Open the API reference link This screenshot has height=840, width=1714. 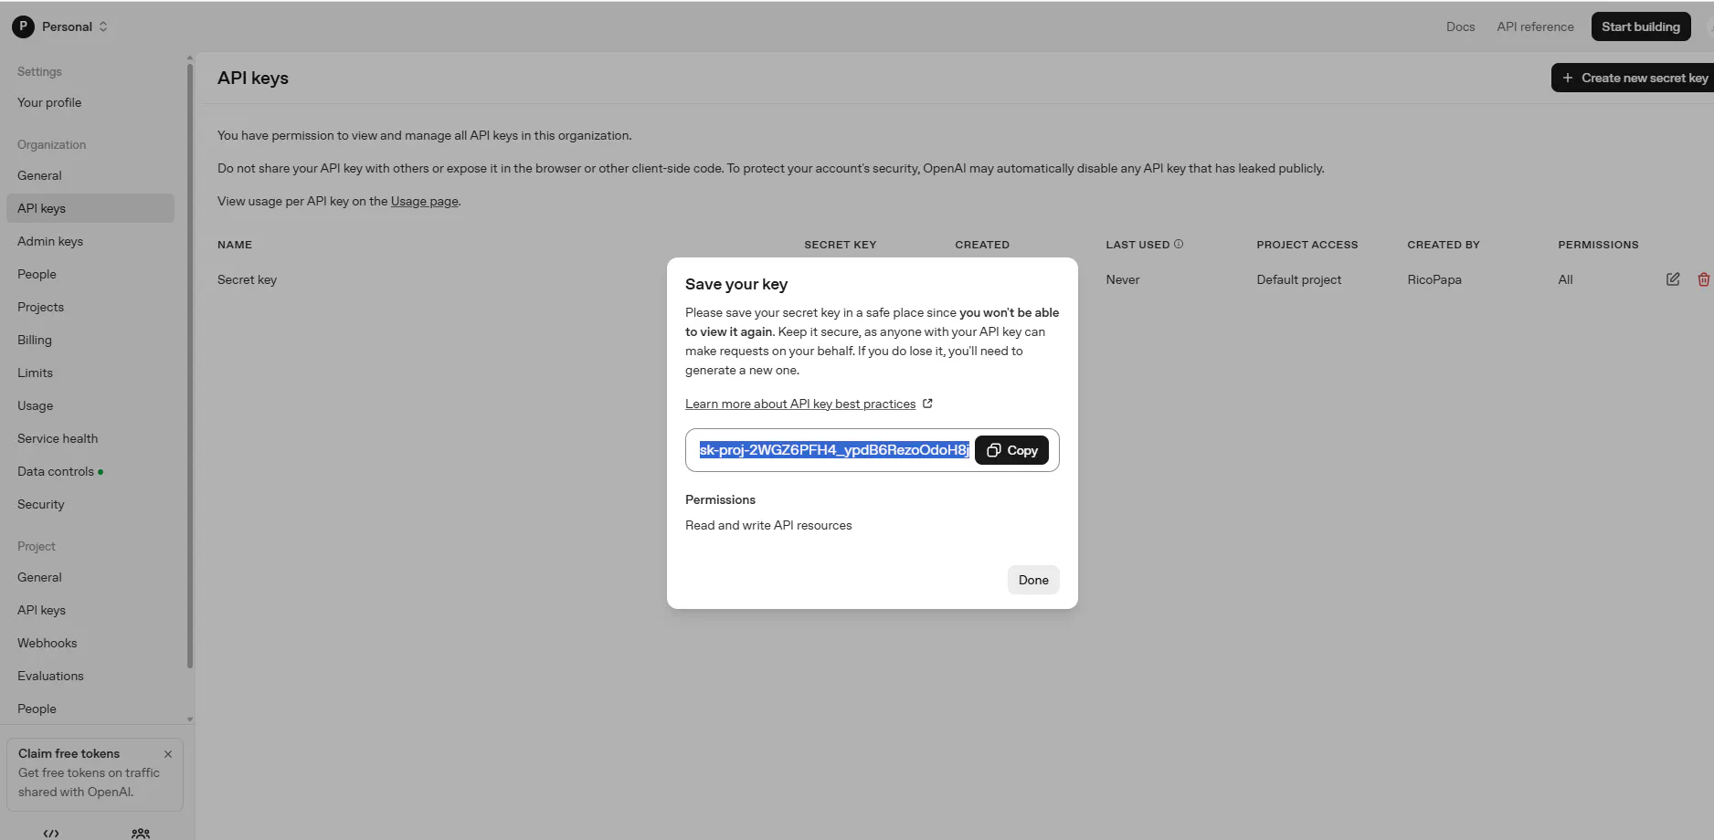point(1535,26)
